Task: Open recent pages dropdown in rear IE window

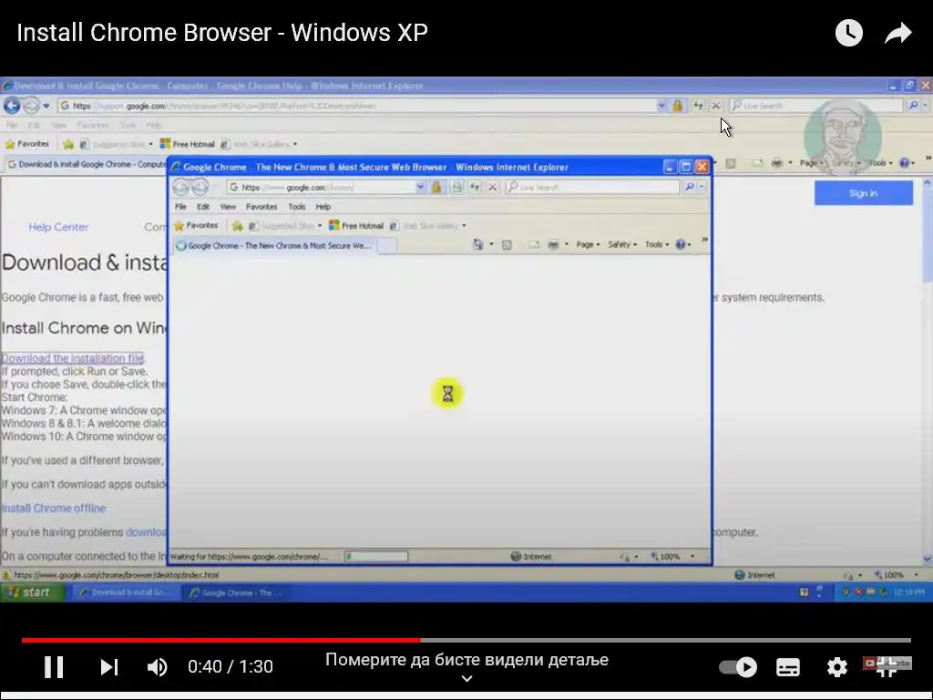Action: [x=46, y=106]
